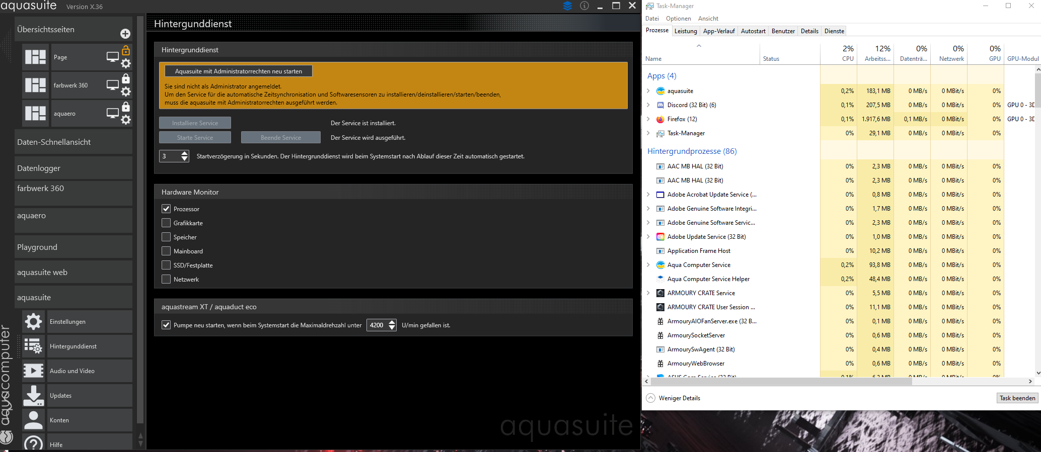The image size is (1041, 452).
Task: Expand the aquasuite process in Task-Manager
Action: (x=648, y=91)
